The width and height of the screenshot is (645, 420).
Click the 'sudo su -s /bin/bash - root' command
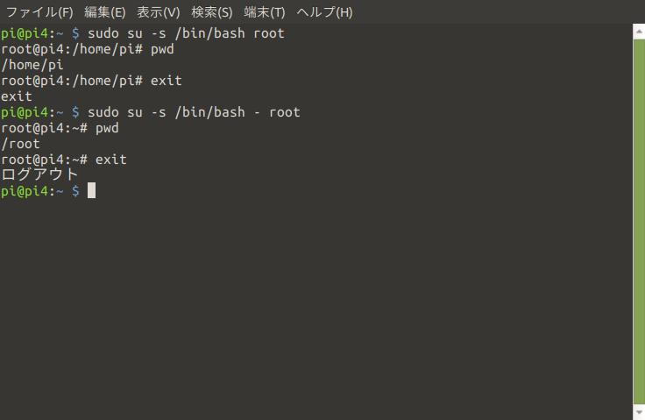click(x=194, y=112)
